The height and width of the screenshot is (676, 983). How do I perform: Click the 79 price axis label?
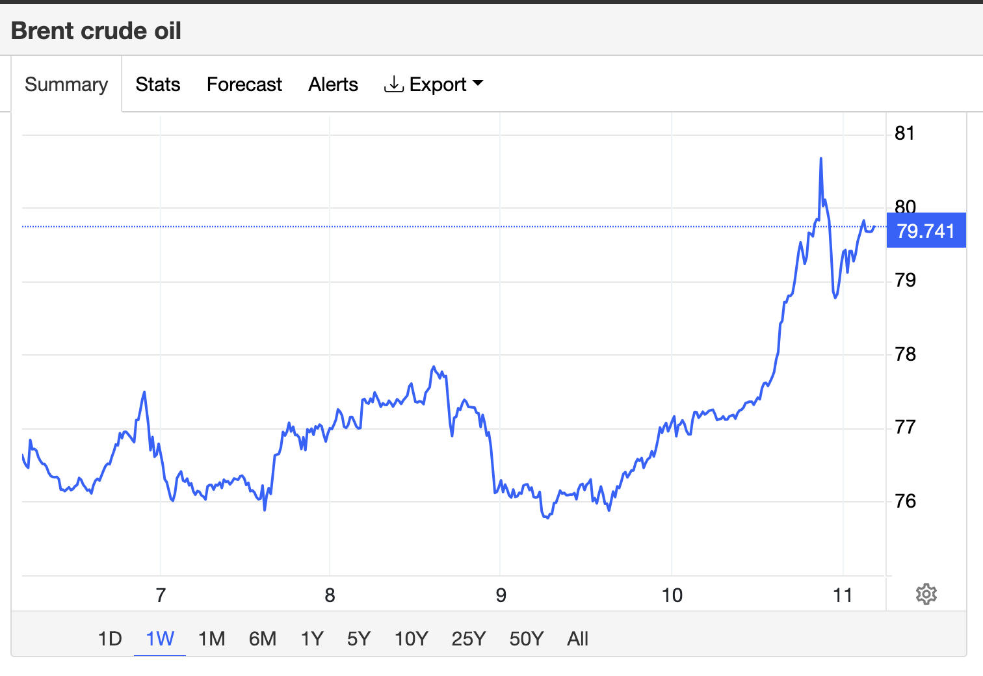(905, 280)
